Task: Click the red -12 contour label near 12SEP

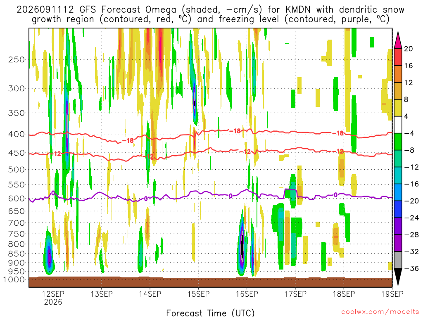Action: click(x=56, y=154)
